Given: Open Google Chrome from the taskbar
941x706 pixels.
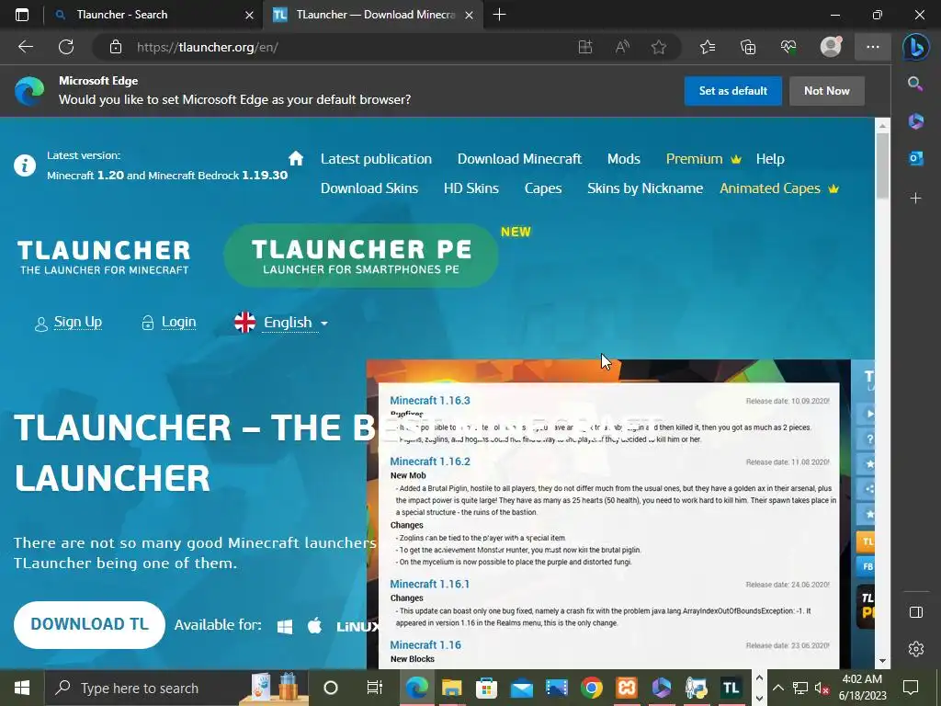Looking at the screenshot, I should click(592, 688).
